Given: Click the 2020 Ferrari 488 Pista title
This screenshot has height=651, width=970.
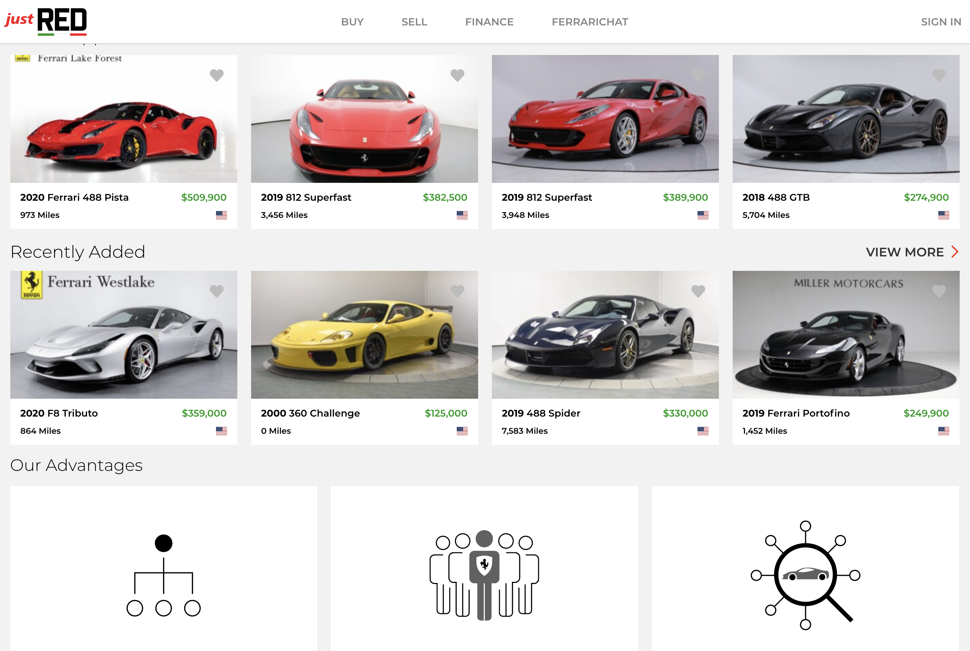Looking at the screenshot, I should pos(74,198).
